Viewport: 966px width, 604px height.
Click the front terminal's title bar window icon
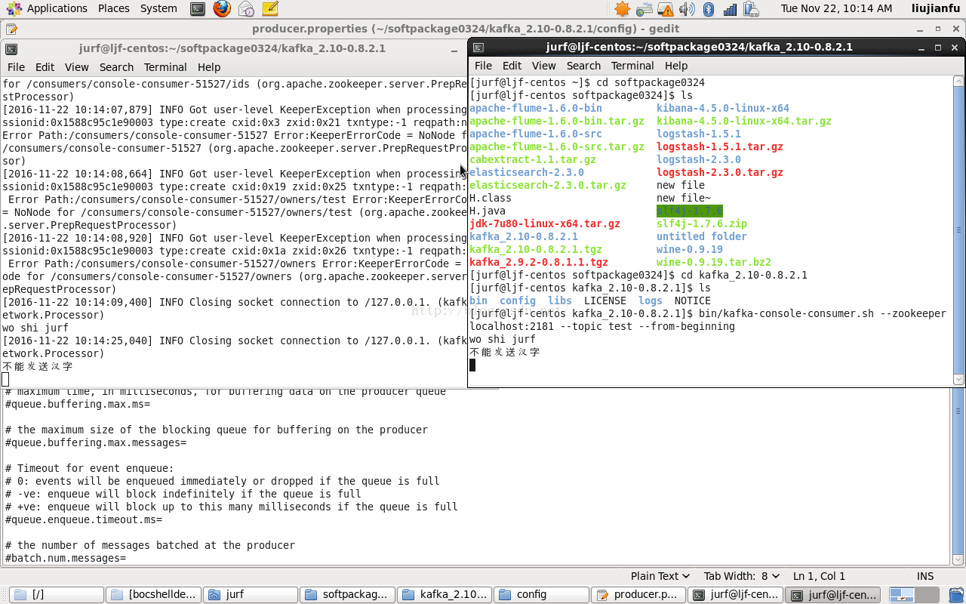(478, 47)
